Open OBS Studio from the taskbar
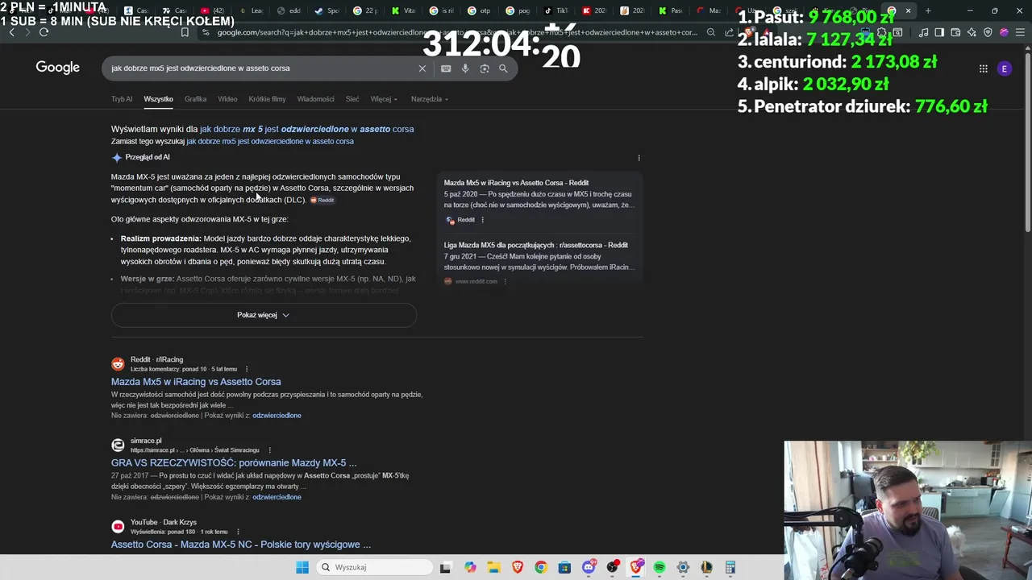 [613, 567]
